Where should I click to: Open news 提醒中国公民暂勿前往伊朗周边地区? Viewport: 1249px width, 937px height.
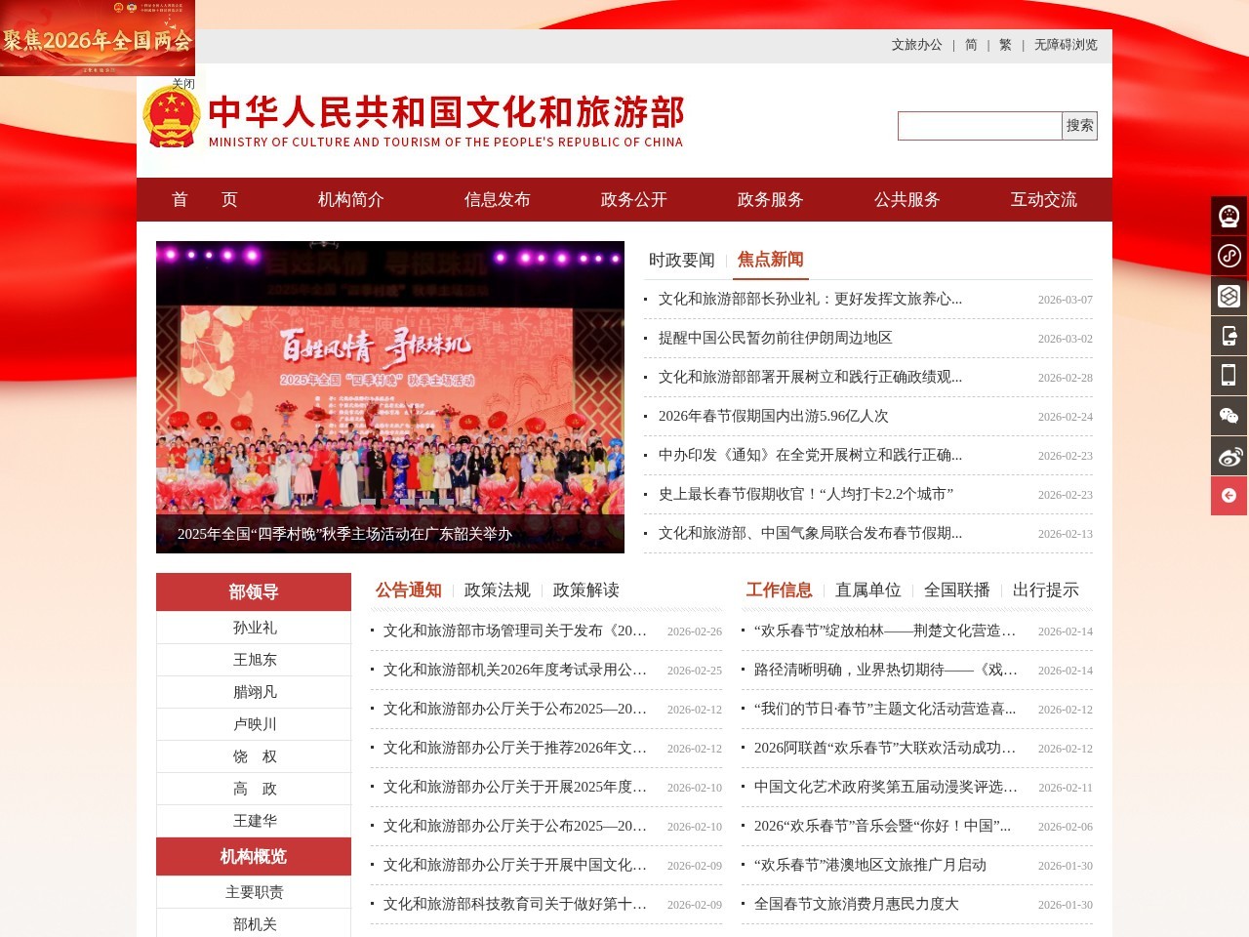pos(775,338)
